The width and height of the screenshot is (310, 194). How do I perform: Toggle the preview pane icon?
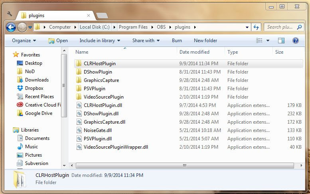[x=281, y=41]
